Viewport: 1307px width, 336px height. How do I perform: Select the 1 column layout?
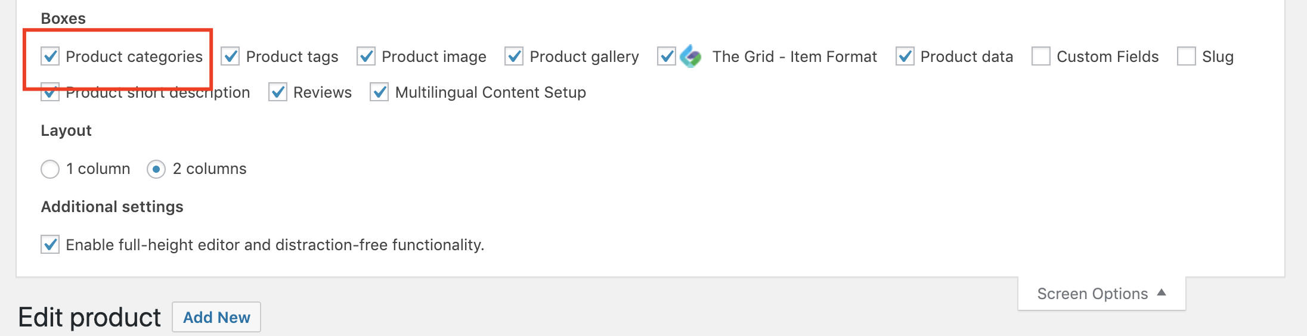click(x=50, y=169)
